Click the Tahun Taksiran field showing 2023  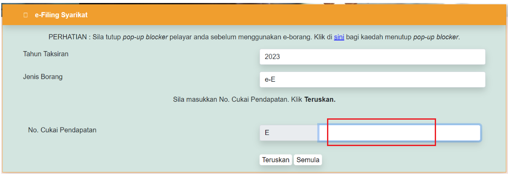click(372, 57)
